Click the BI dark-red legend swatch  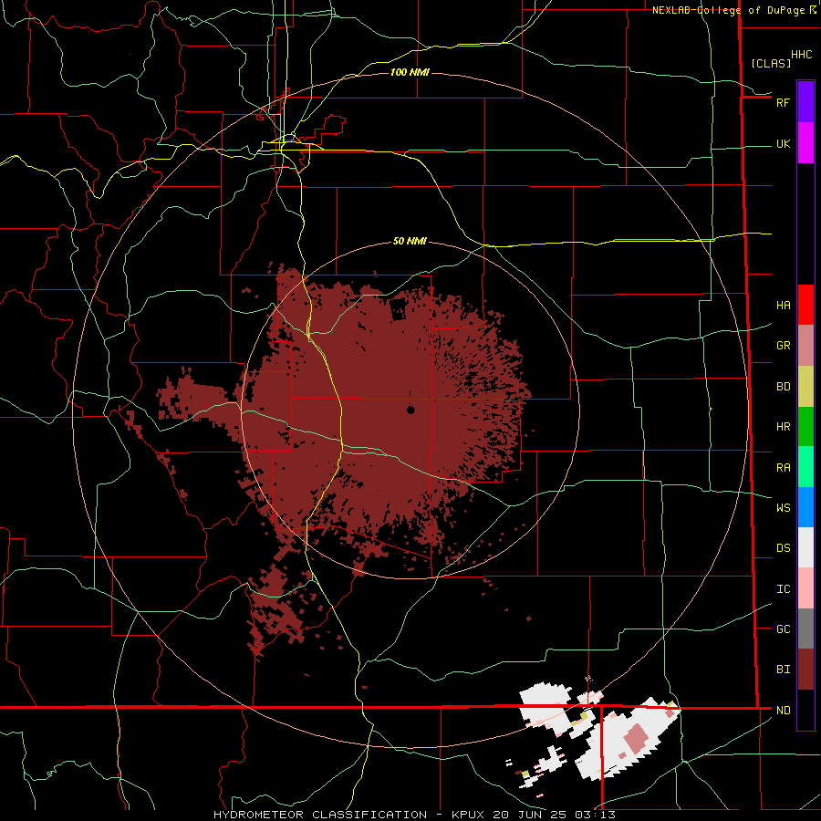click(805, 670)
